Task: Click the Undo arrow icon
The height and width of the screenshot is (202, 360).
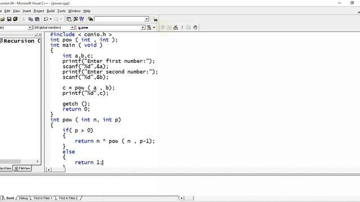Action: pyautogui.click(x=46, y=19)
